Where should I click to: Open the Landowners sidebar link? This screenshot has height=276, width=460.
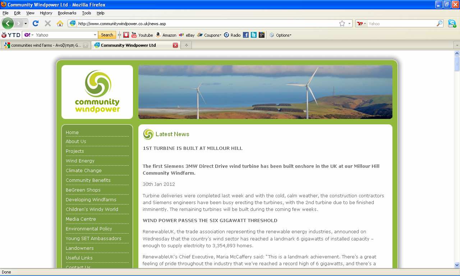(x=79, y=248)
